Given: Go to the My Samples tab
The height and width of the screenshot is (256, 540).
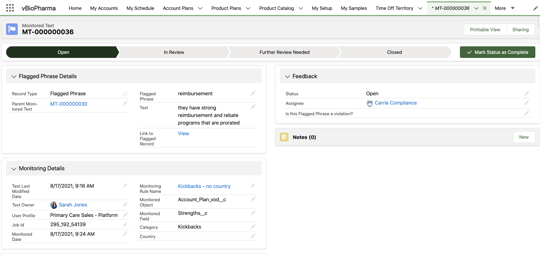Looking at the screenshot, I should 354,8.
